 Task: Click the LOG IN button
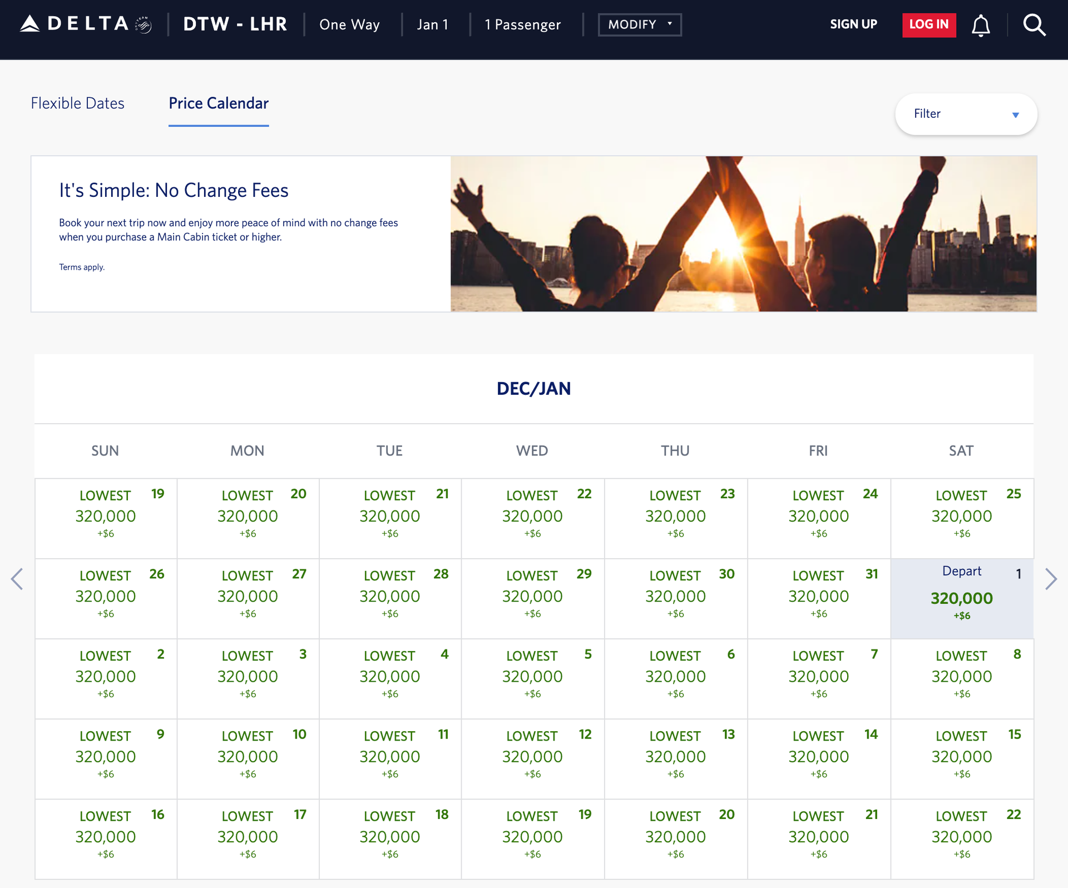pyautogui.click(x=928, y=24)
